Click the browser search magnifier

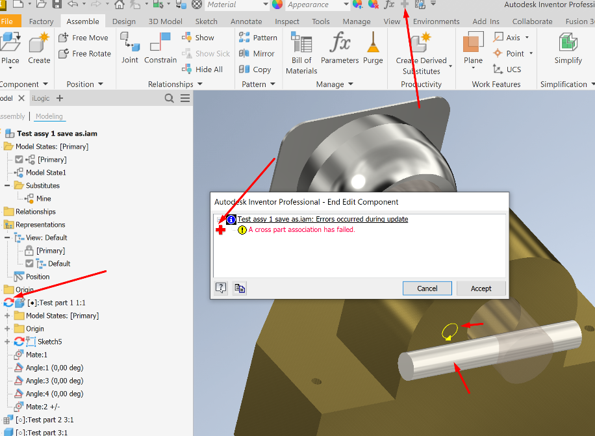point(168,97)
